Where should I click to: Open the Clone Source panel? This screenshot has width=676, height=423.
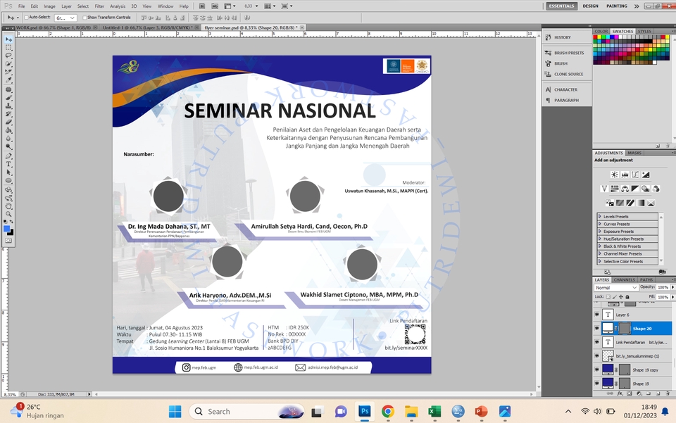(x=570, y=74)
